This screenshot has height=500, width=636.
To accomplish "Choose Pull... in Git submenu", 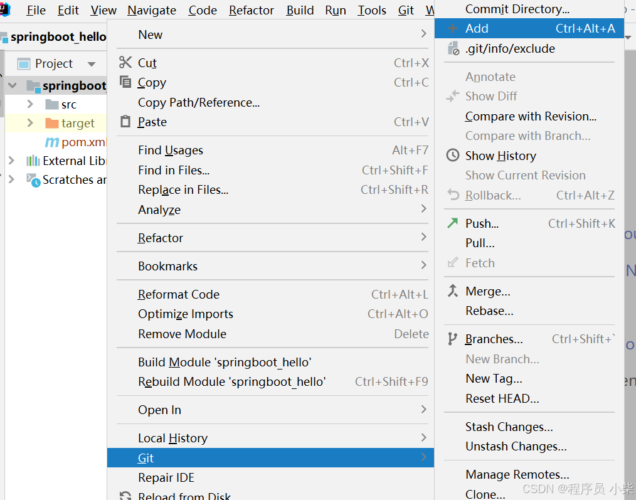I will (529, 243).
